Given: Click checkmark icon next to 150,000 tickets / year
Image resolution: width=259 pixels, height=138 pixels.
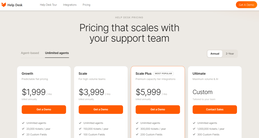Looking at the screenshot, I should click(x=80, y=129).
